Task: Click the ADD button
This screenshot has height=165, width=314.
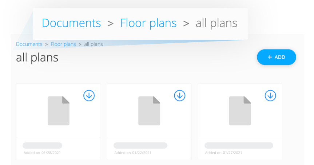Action: (x=277, y=57)
